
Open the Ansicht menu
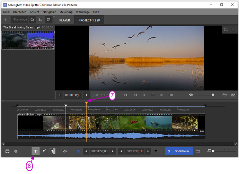[34, 12]
